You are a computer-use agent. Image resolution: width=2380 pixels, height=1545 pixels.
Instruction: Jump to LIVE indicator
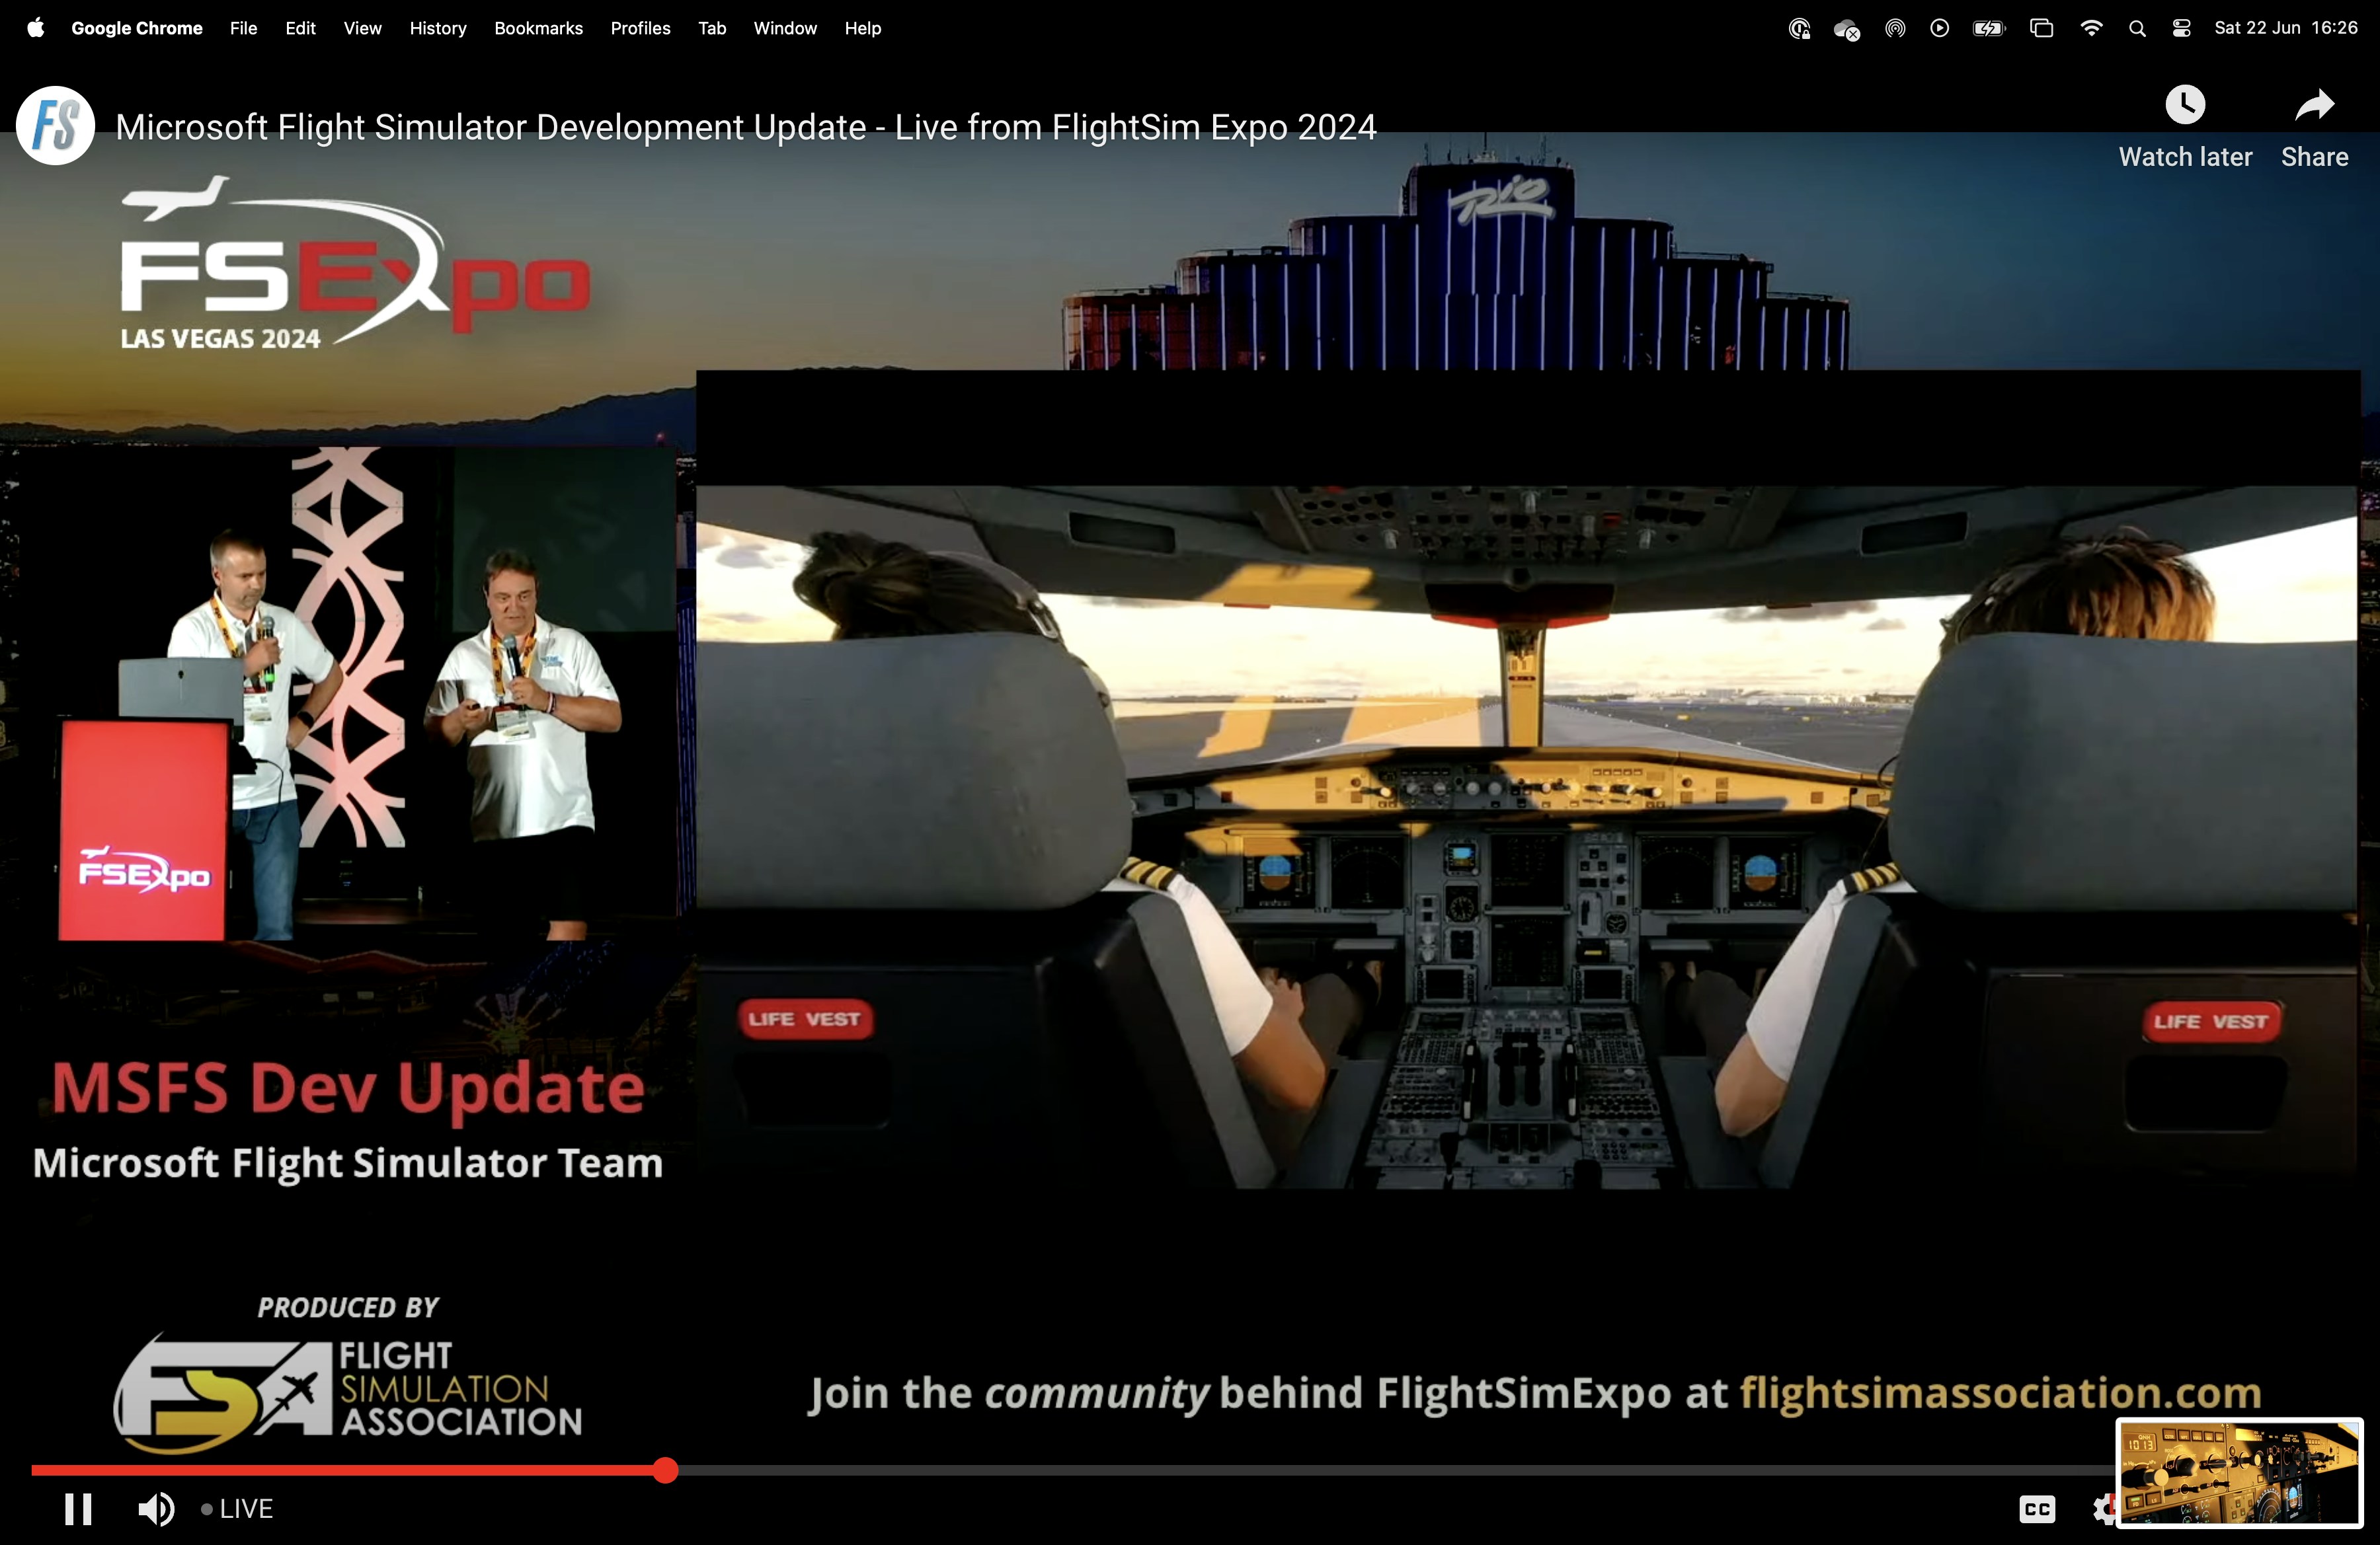(x=237, y=1509)
